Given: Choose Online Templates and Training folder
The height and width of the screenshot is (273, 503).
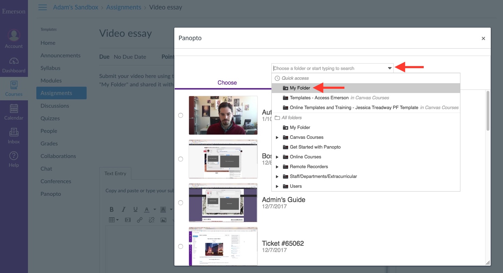Looking at the screenshot, I should click(366, 108).
